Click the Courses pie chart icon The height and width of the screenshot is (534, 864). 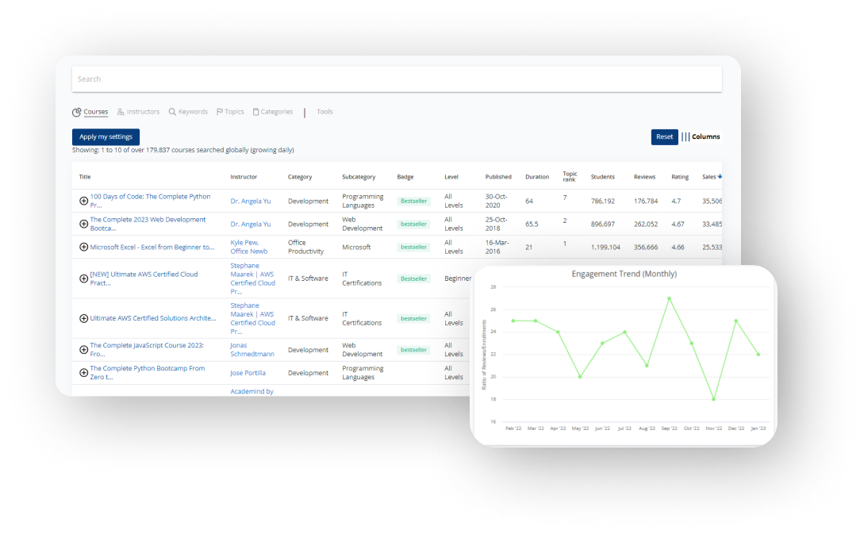tap(77, 113)
